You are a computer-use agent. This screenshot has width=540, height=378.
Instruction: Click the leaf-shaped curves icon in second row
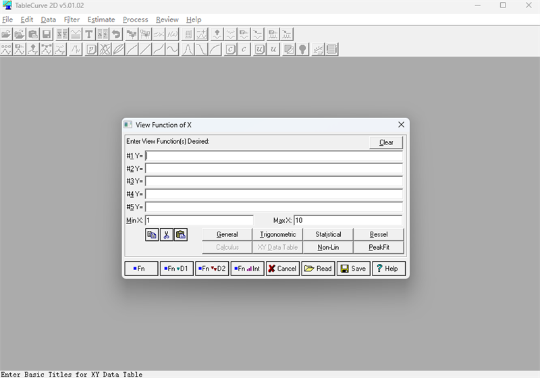[118, 49]
